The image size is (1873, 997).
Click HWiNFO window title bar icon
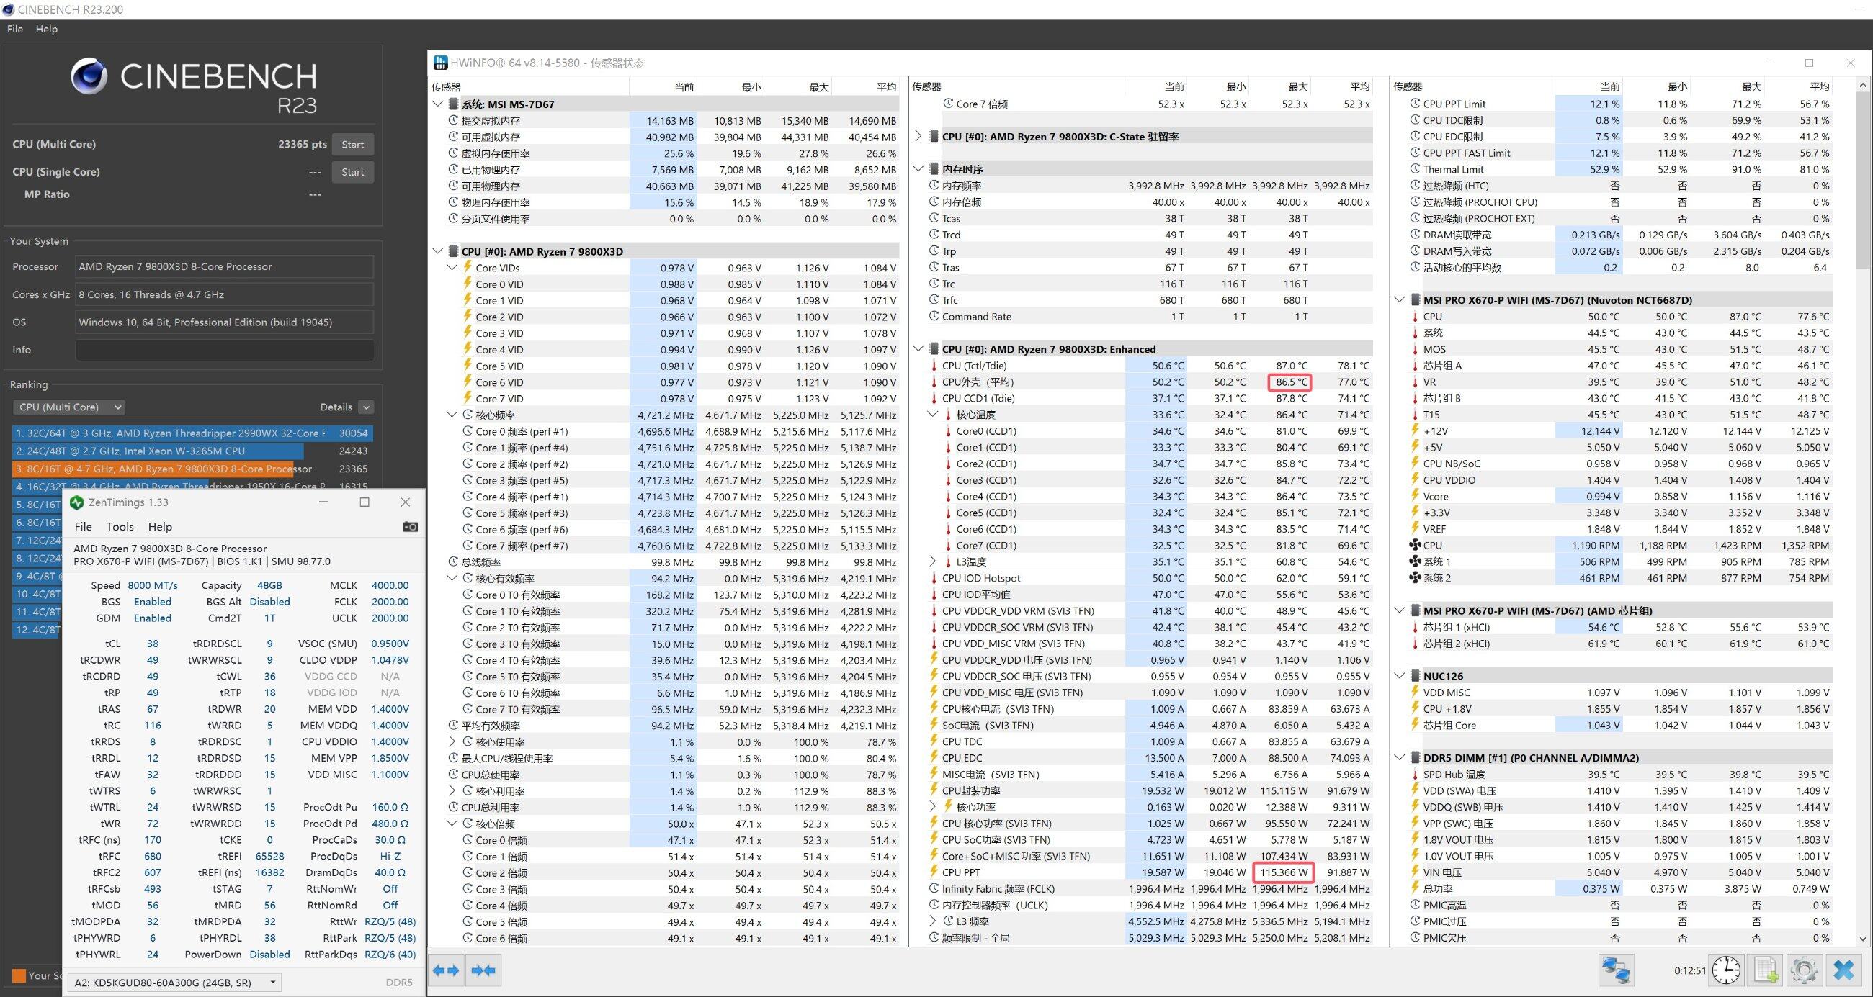tap(440, 63)
